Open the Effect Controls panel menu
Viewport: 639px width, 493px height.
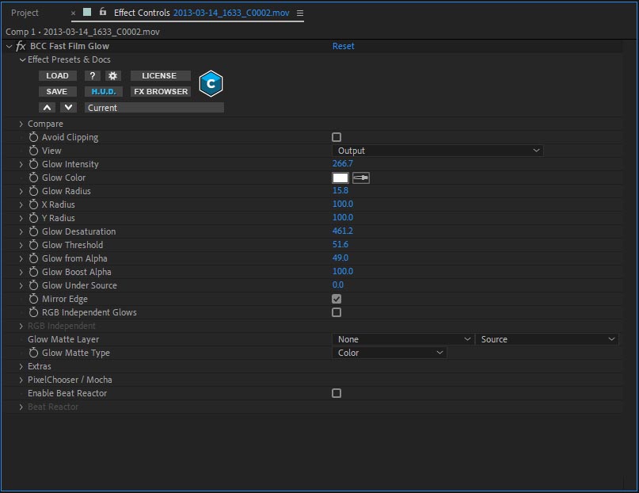coord(300,13)
